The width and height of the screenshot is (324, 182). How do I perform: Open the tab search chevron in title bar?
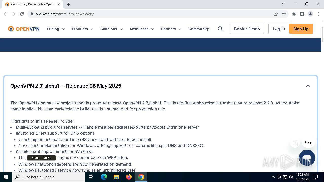tap(283, 4)
